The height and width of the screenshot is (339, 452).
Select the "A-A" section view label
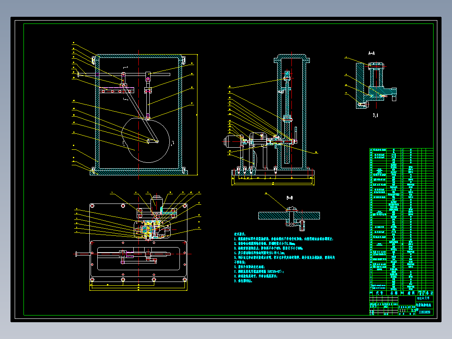point(371,53)
